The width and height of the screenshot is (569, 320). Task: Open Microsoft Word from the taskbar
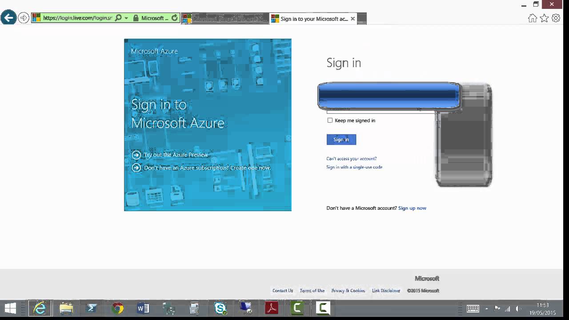pos(143,308)
